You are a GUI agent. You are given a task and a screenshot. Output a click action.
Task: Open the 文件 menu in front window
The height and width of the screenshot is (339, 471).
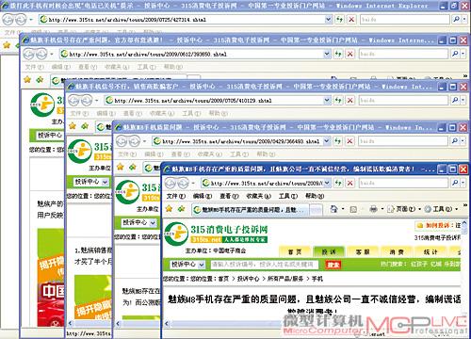click(x=176, y=196)
